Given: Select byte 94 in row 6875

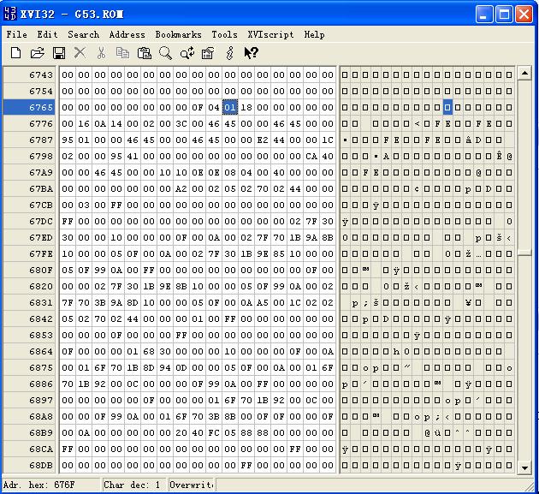Looking at the screenshot, I should click(165, 368).
